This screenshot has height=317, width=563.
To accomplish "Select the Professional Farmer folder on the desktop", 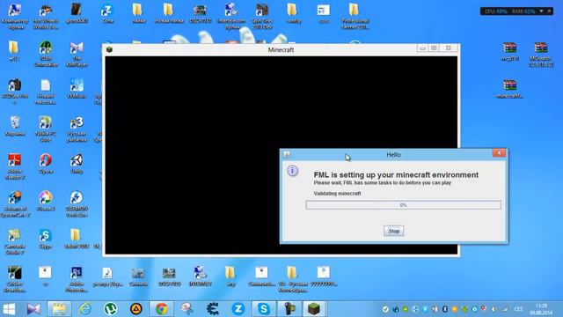I will (x=355, y=17).
